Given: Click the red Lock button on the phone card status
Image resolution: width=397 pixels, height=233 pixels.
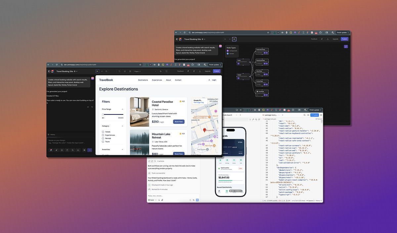Looking at the screenshot, I should pyautogui.click(x=240, y=168).
